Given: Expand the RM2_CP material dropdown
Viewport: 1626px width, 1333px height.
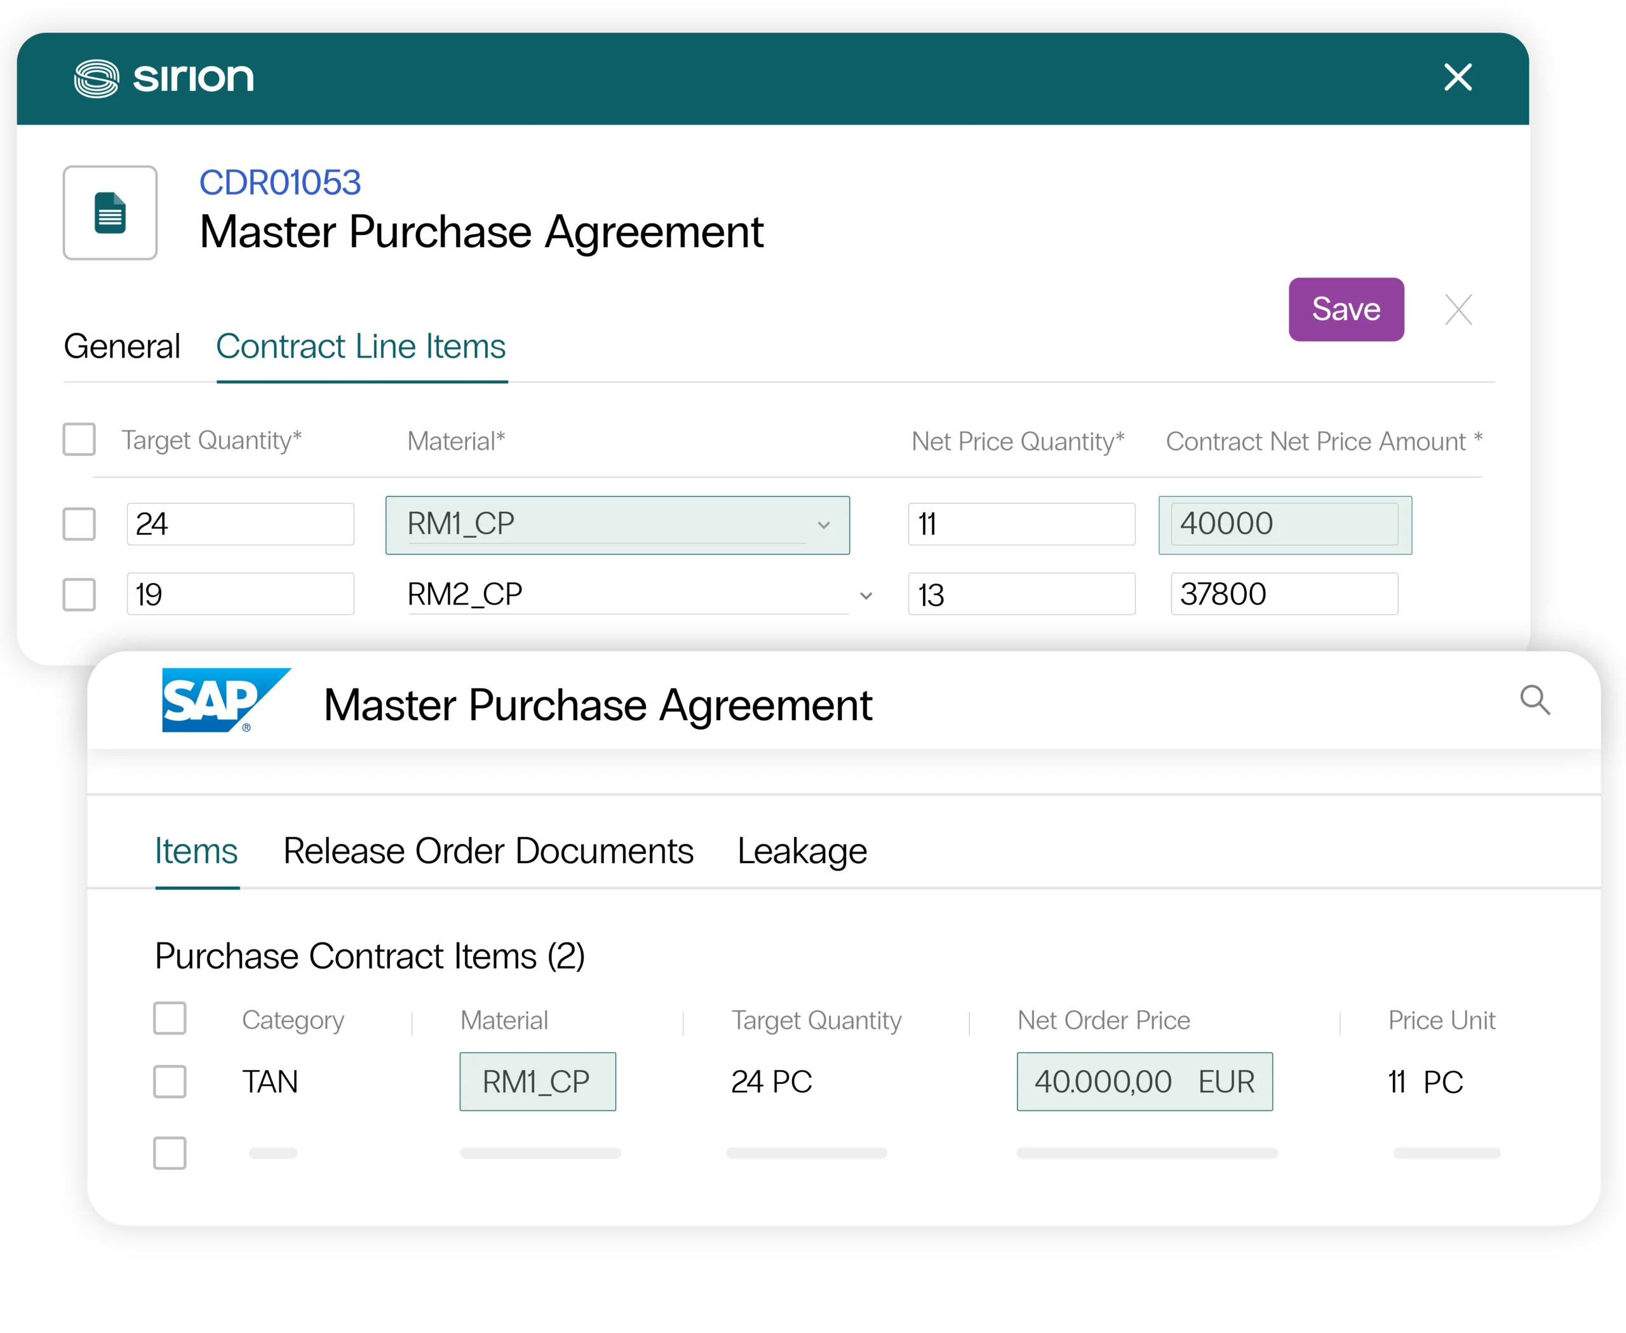Looking at the screenshot, I should [x=867, y=595].
